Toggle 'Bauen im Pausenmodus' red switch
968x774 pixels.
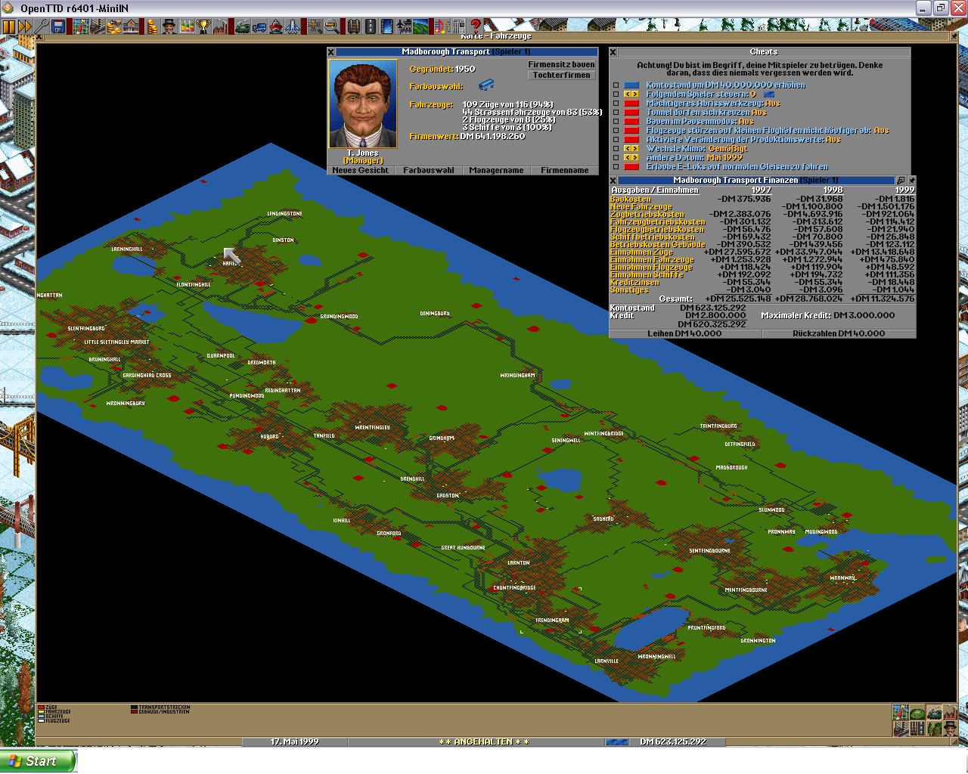pyautogui.click(x=631, y=122)
